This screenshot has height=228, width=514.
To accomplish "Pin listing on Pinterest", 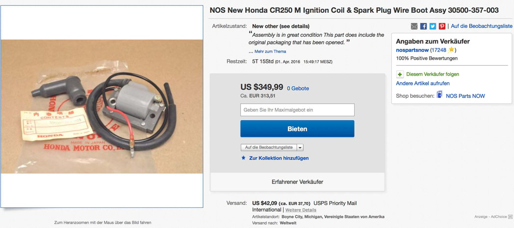I will coord(442,26).
